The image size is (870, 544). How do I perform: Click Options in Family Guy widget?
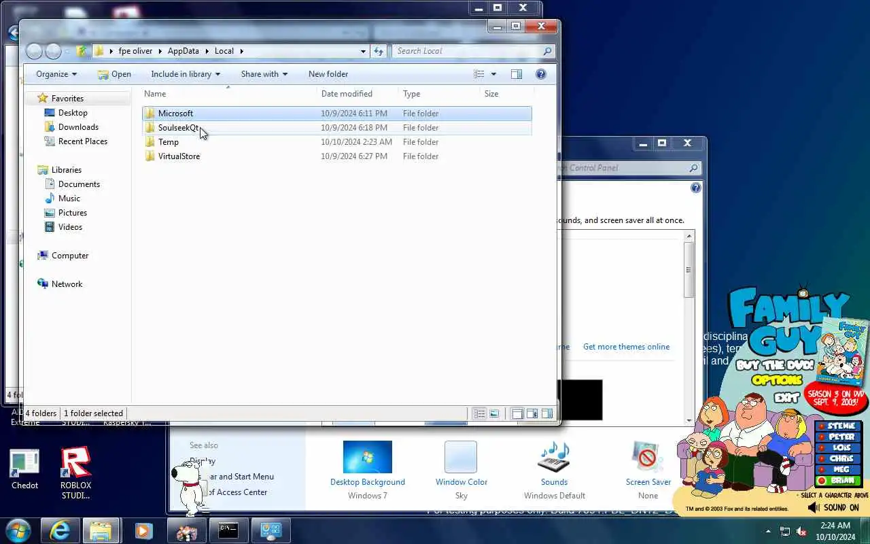coord(778,380)
